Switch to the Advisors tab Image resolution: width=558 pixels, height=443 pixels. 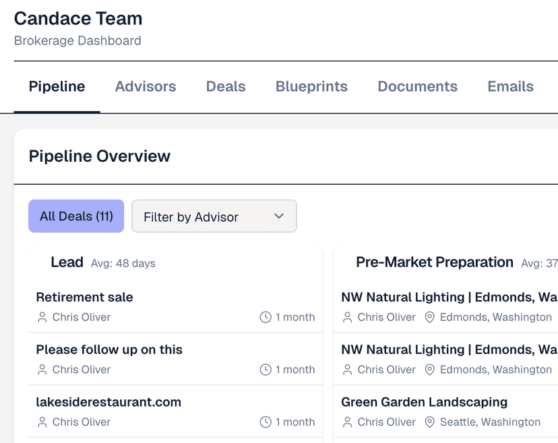pos(146,86)
